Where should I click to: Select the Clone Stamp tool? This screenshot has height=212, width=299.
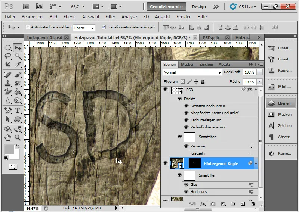pyautogui.click(x=7, y=83)
